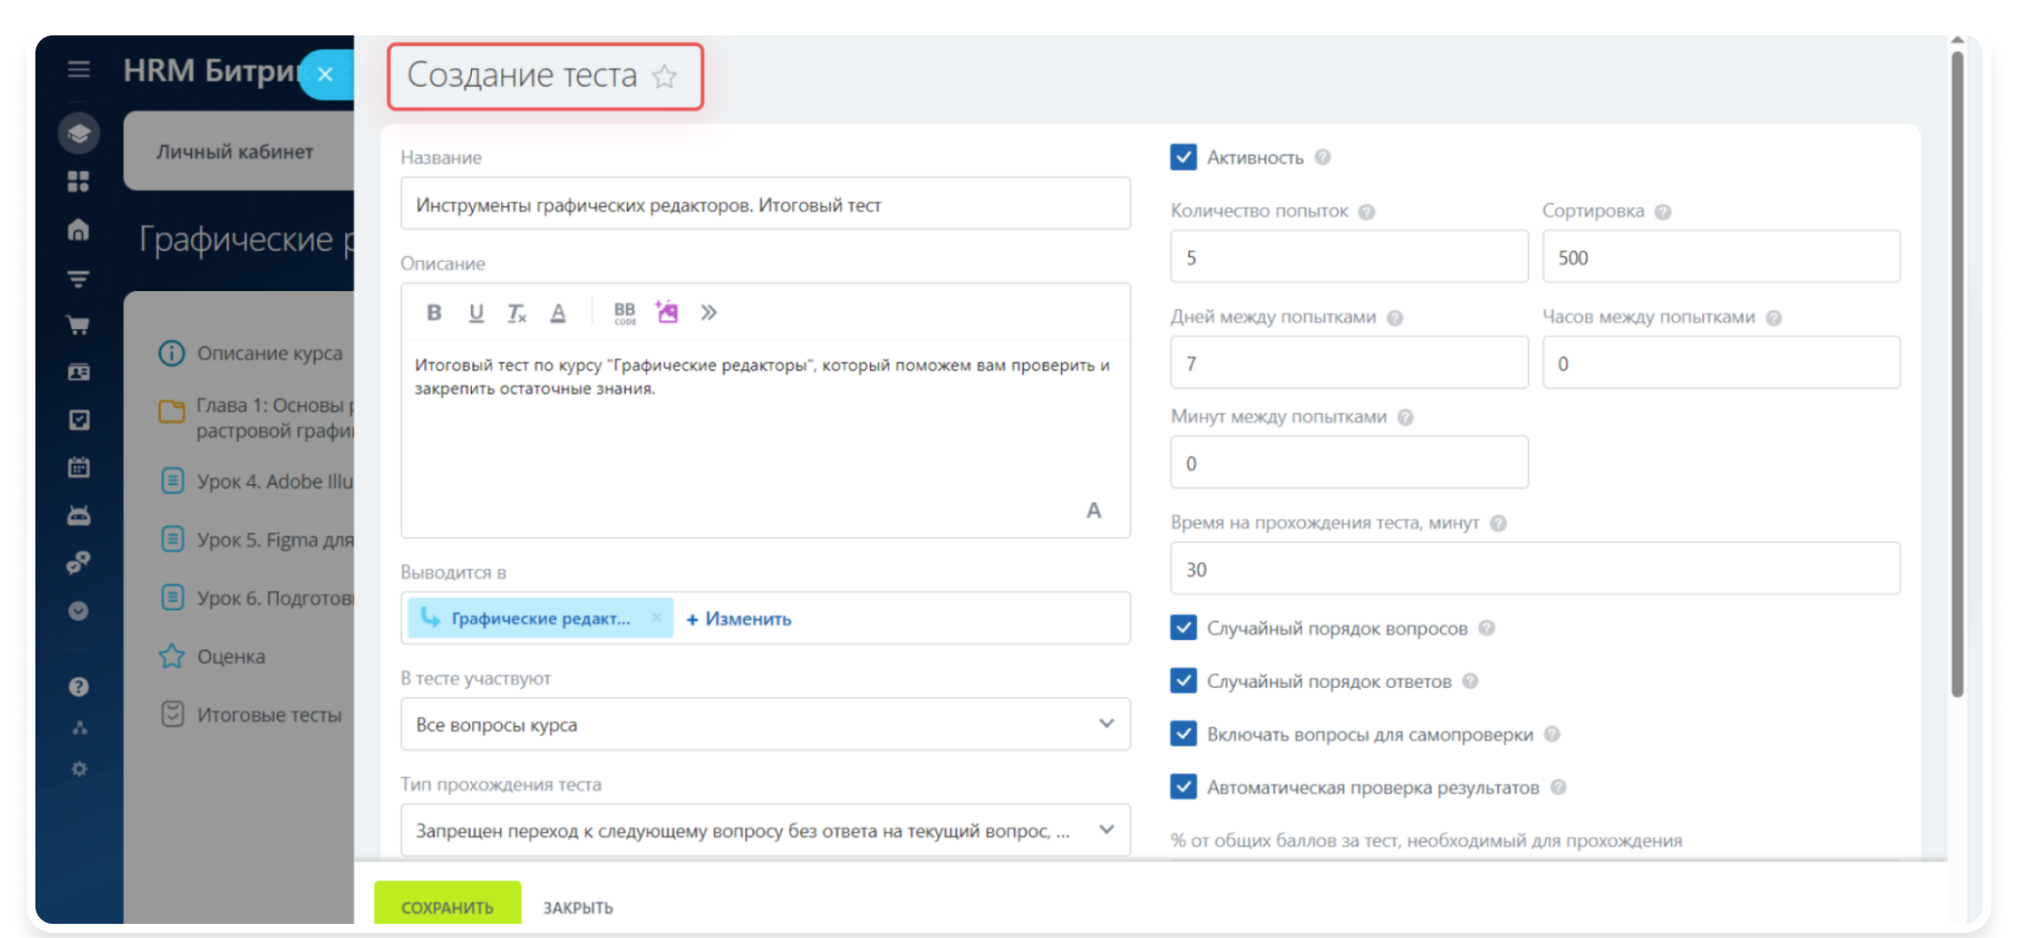Viewport: 2018px width, 938px height.
Task: Show help for Дней между попытками
Action: pyautogui.click(x=1395, y=318)
